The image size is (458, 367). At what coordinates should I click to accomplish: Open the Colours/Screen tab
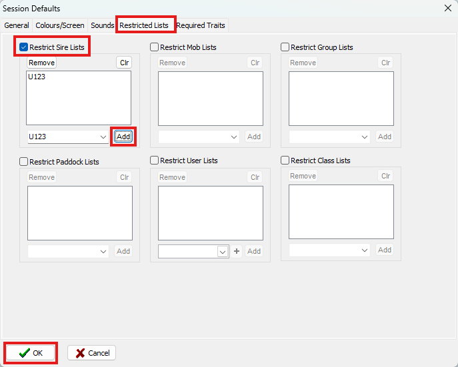[60, 25]
